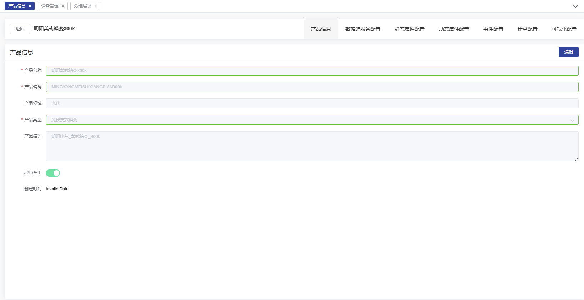Switch to the 静态属性配置 tab
Image resolution: width=584 pixels, height=300 pixels.
(x=409, y=29)
